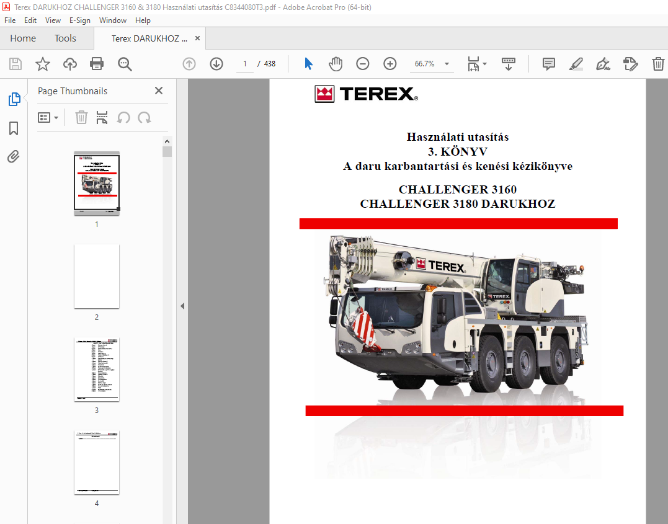Select page 4 thumbnail
The width and height of the screenshot is (668, 524).
click(x=97, y=462)
